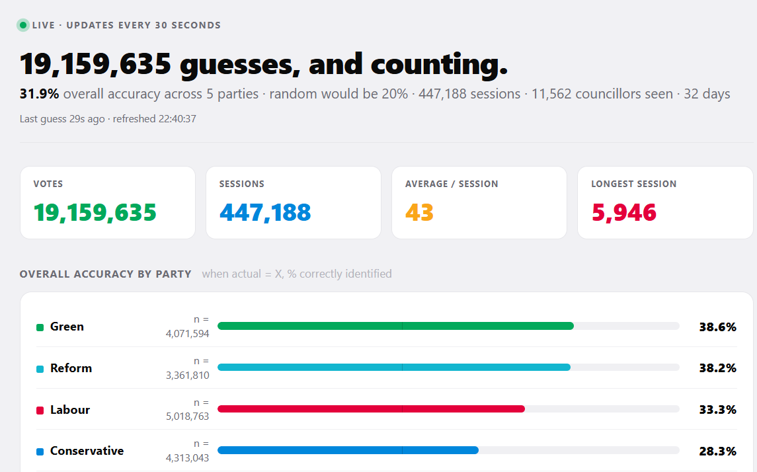Click 'when actual = X, % correctly identified' note
This screenshot has width=757, height=472.
pyautogui.click(x=297, y=274)
